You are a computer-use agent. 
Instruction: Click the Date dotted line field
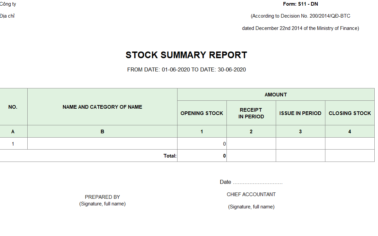coord(258,182)
